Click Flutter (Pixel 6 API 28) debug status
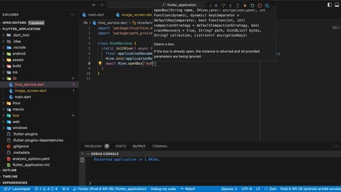 pos(110,189)
